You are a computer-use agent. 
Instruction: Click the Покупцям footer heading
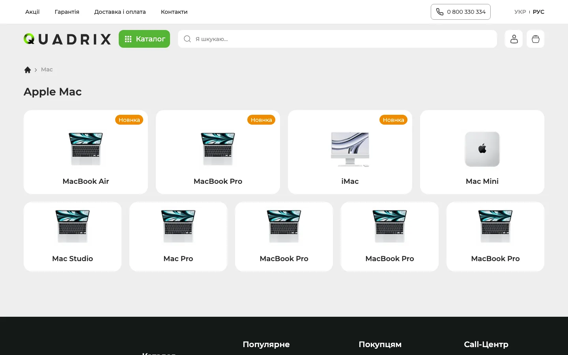tap(380, 344)
